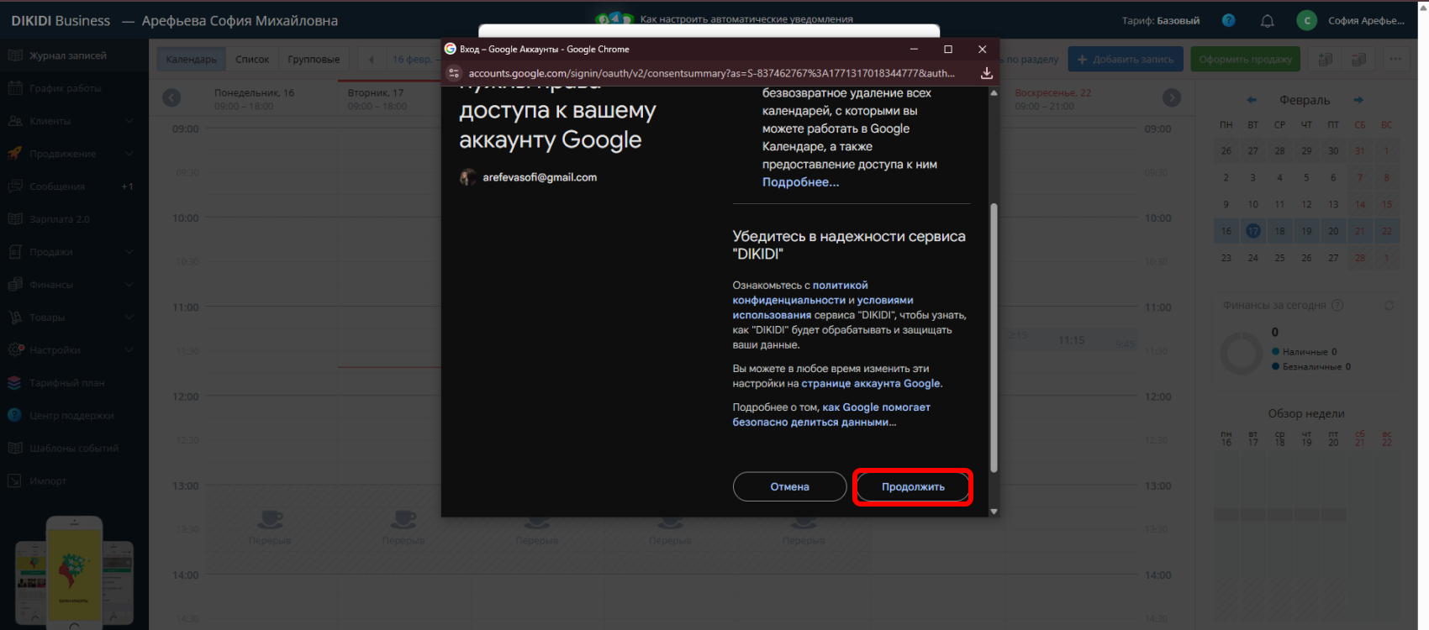Select the Групповые tab

(x=314, y=60)
